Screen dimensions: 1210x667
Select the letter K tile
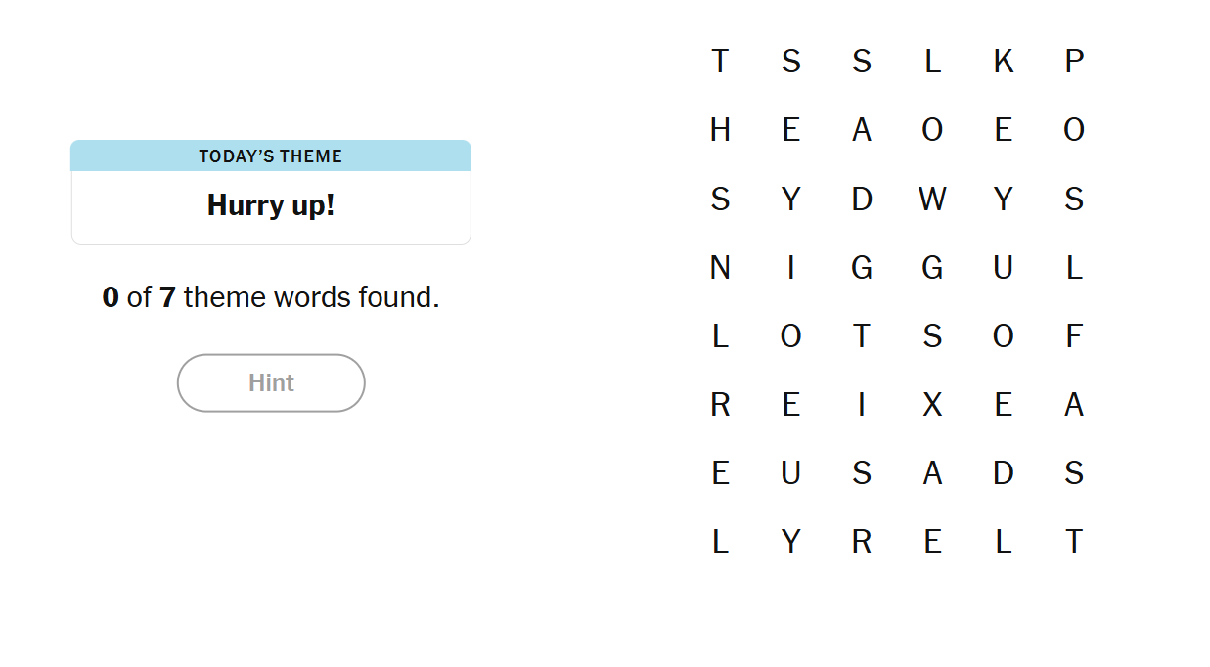1003,62
